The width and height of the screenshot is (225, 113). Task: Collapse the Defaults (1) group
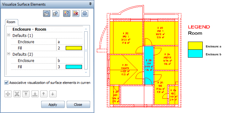point(8,35)
